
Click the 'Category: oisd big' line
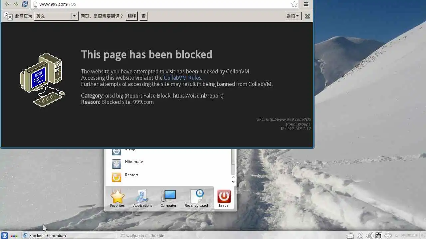(152, 96)
